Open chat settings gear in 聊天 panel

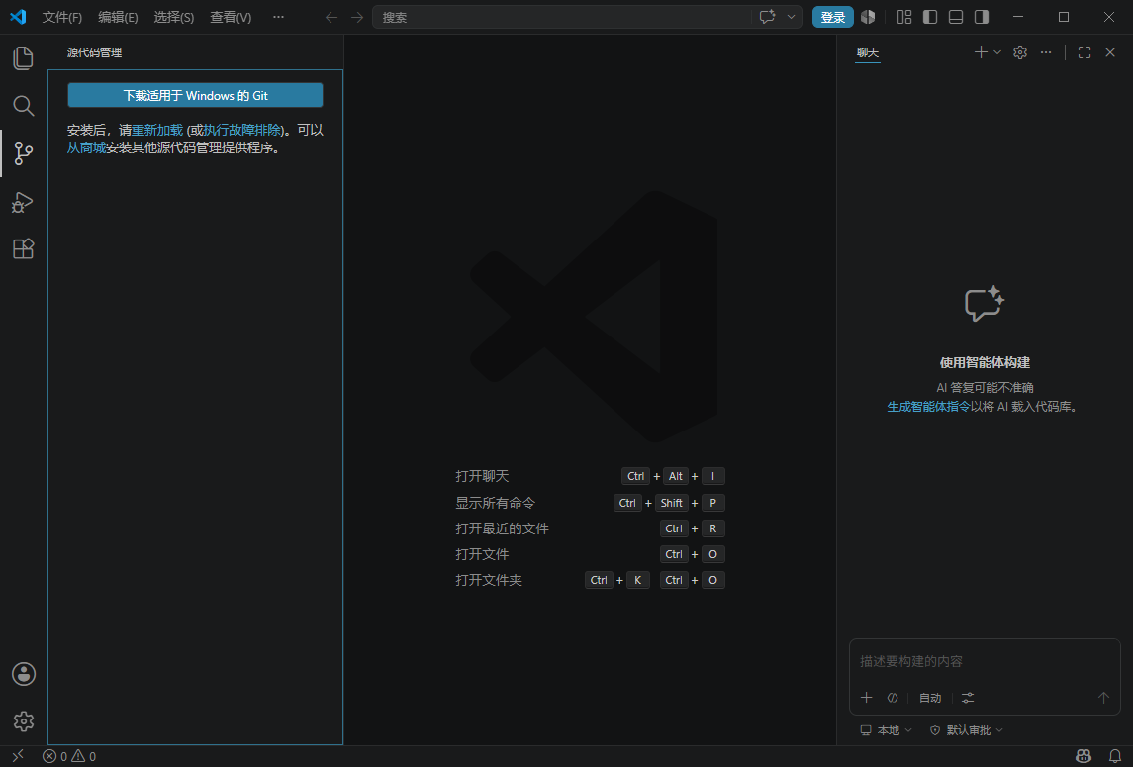(1019, 52)
